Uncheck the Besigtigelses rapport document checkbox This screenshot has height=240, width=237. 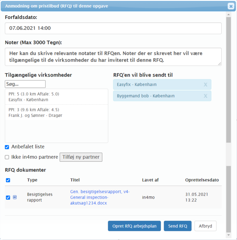(8, 197)
